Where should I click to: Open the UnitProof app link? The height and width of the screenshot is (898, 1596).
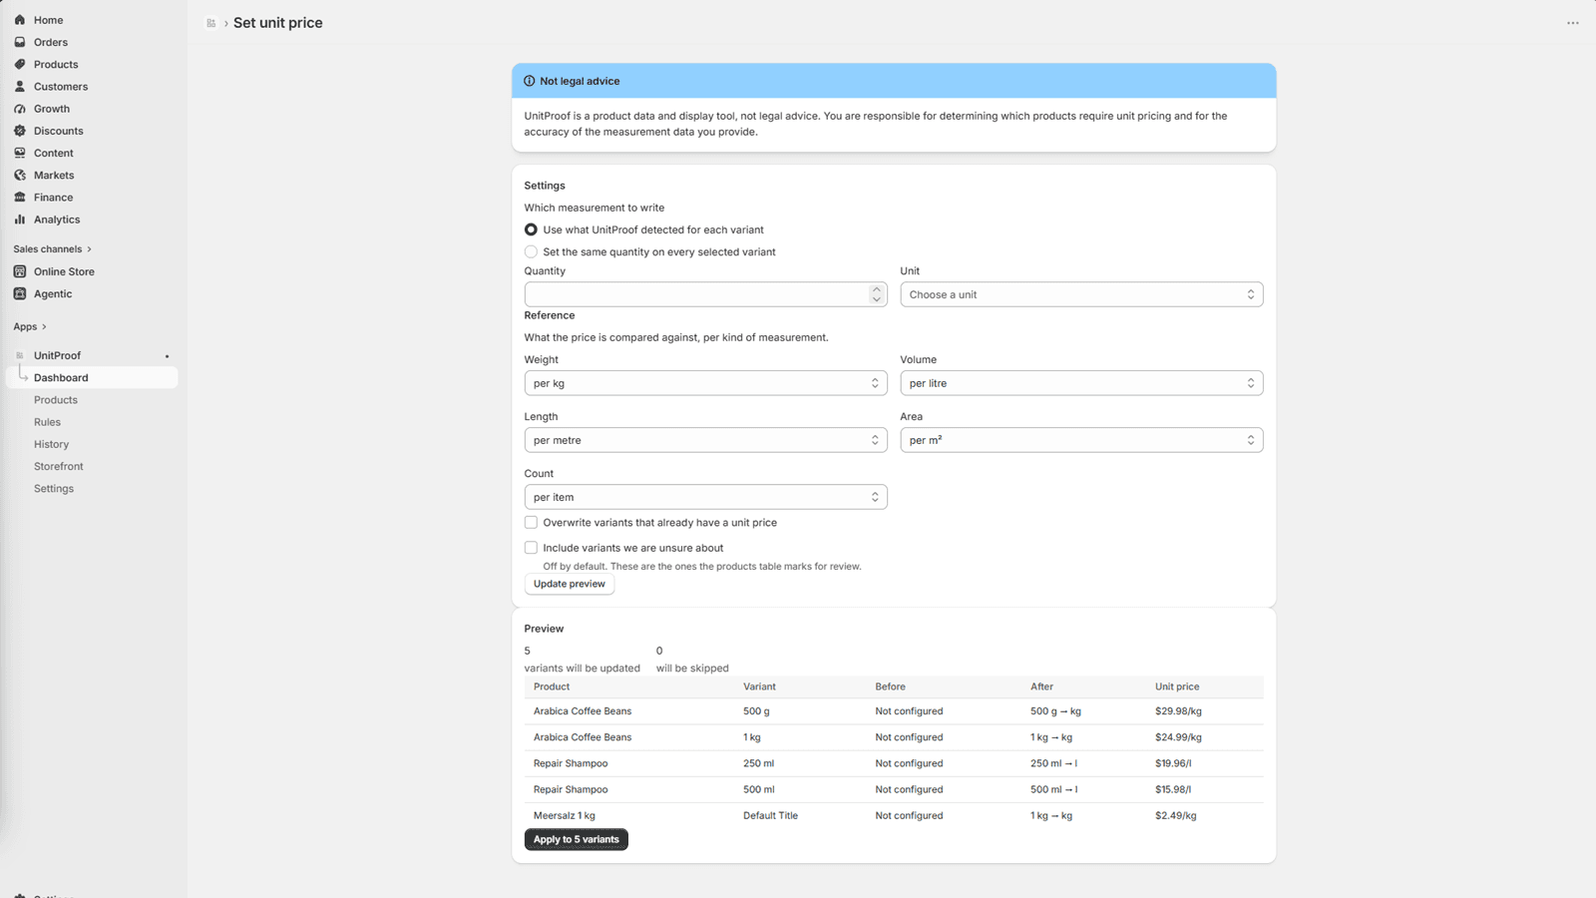(x=57, y=355)
